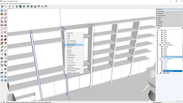Switch to Monochrome face style
The height and width of the screenshot is (103, 183).
click(x=24, y=6)
